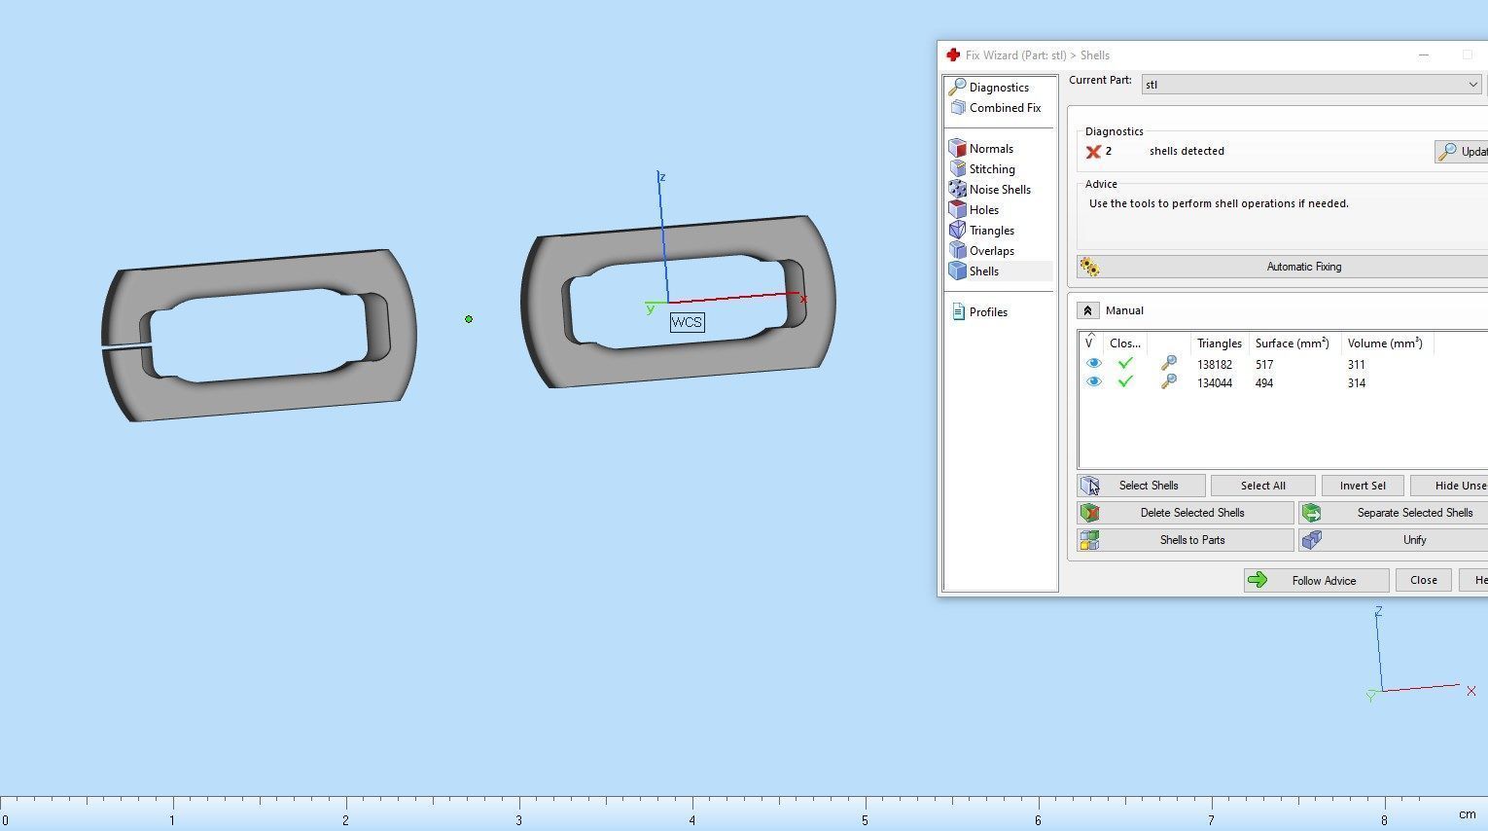1488x831 pixels.
Task: Click the red cross Fix Wizard title icon
Action: (953, 55)
